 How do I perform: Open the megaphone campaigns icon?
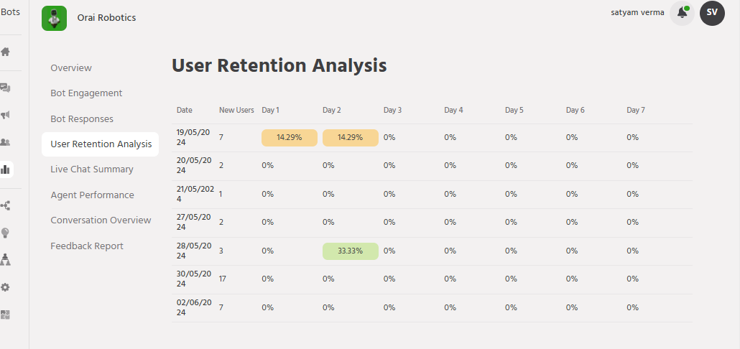coord(6,115)
